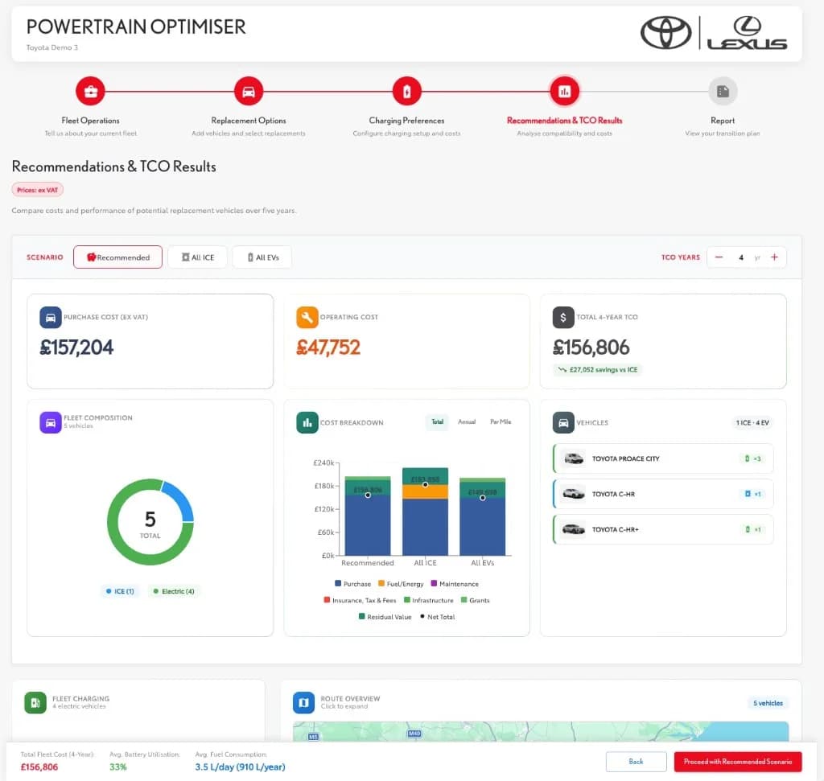Click the Replacement Options step label
Image resolution: width=824 pixels, height=781 pixels.
tap(249, 121)
